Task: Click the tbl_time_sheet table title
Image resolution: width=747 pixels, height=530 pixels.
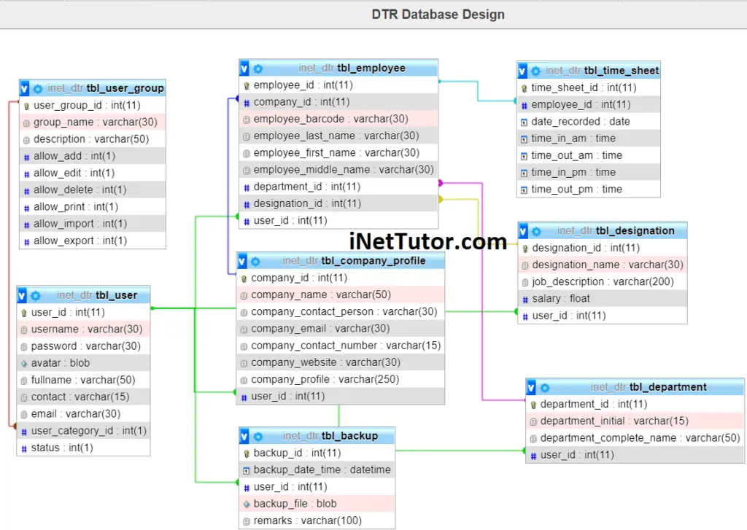Action: coord(622,71)
